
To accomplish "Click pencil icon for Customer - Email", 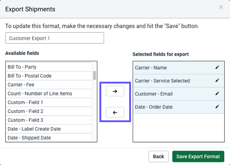I will (x=217, y=94).
